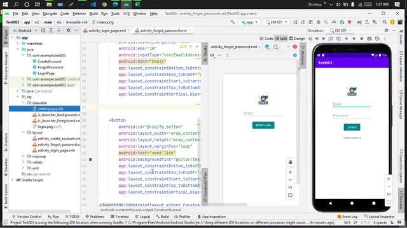
Task: Open the app run configuration dropdown
Action: pyautogui.click(x=249, y=22)
